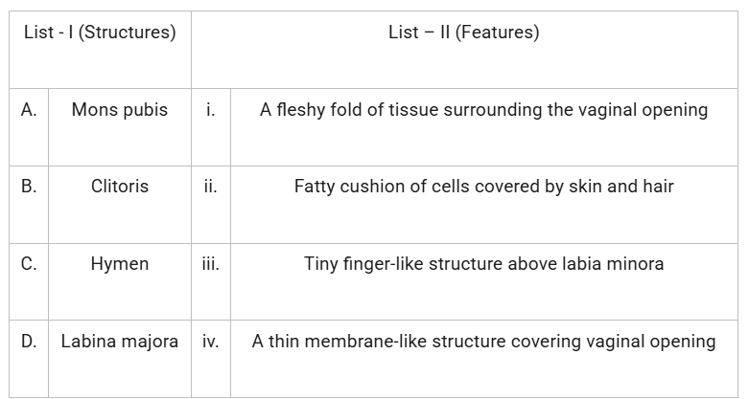Click the List – II (Features) header
Viewport: 749px width, 399px height.
tap(463, 33)
